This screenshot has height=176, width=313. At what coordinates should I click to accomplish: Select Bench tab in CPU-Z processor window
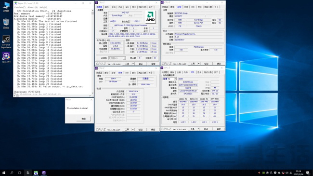(143, 7)
